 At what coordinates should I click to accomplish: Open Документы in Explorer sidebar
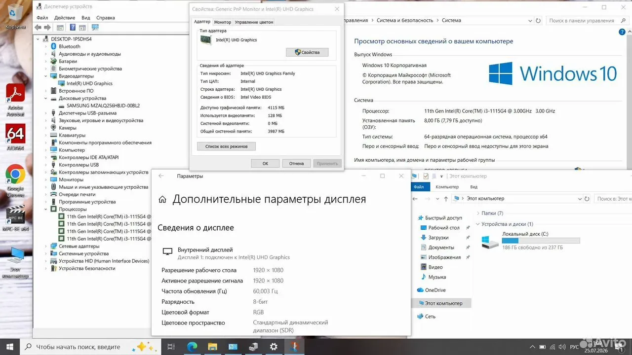pyautogui.click(x=441, y=248)
